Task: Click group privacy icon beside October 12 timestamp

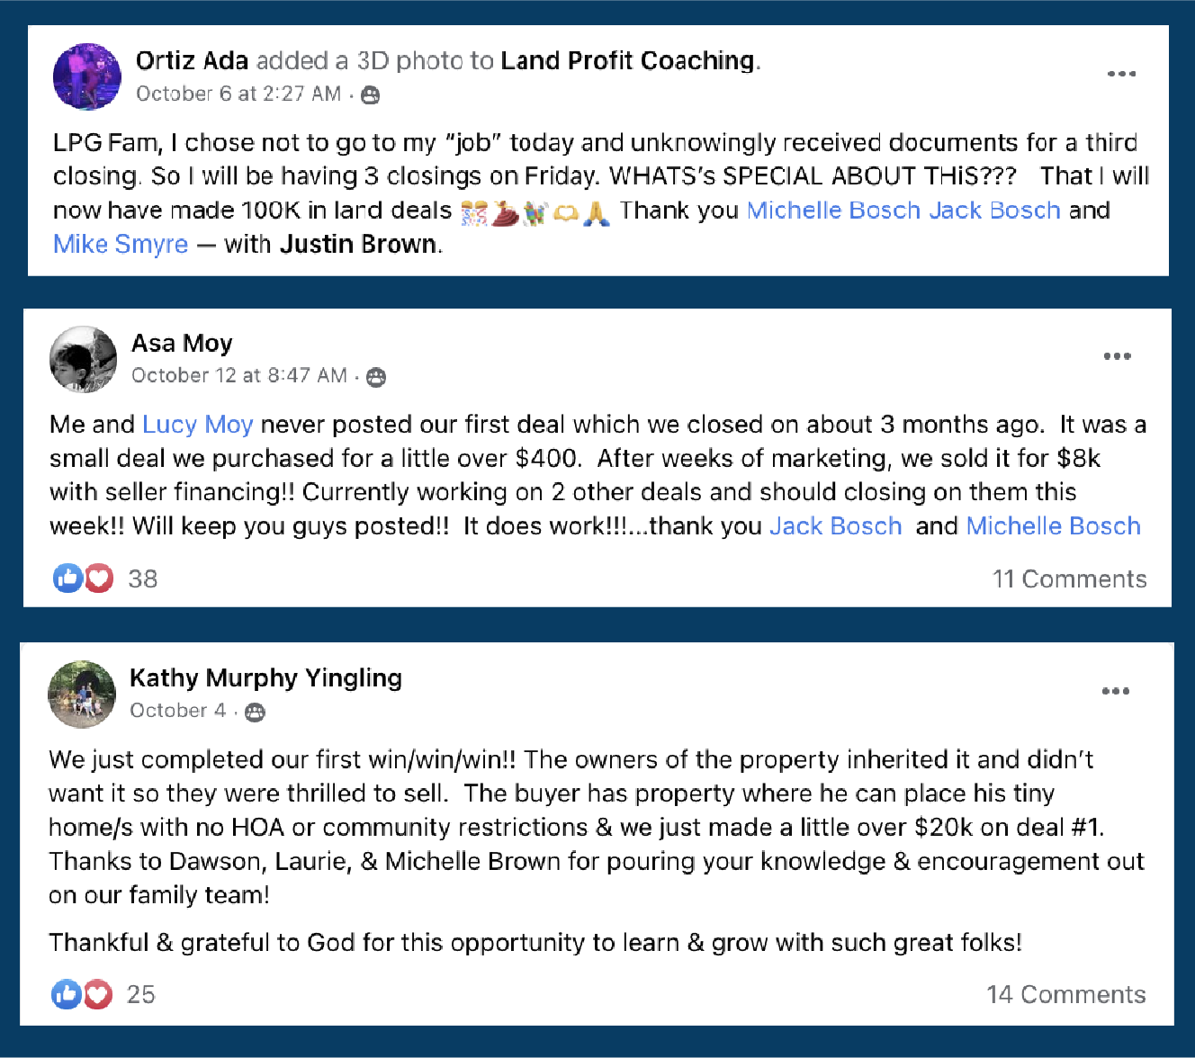Action: 376,378
